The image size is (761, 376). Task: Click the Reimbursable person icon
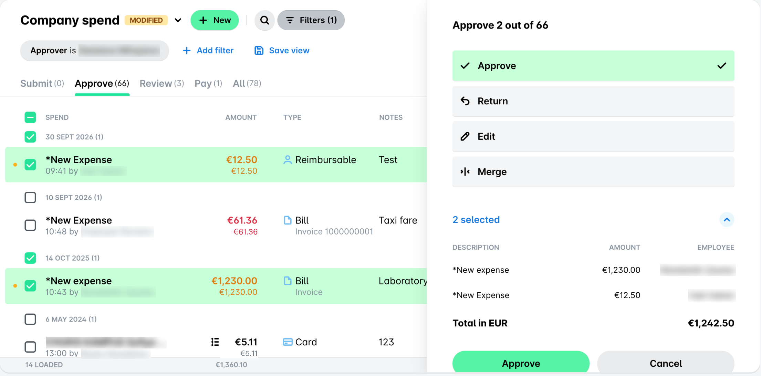point(288,160)
